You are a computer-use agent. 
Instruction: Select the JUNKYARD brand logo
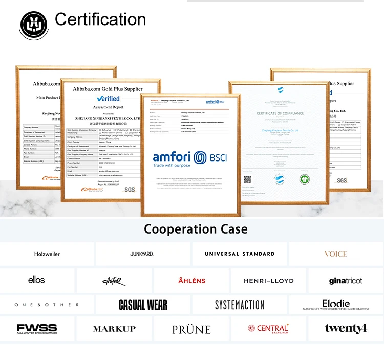coord(142,254)
